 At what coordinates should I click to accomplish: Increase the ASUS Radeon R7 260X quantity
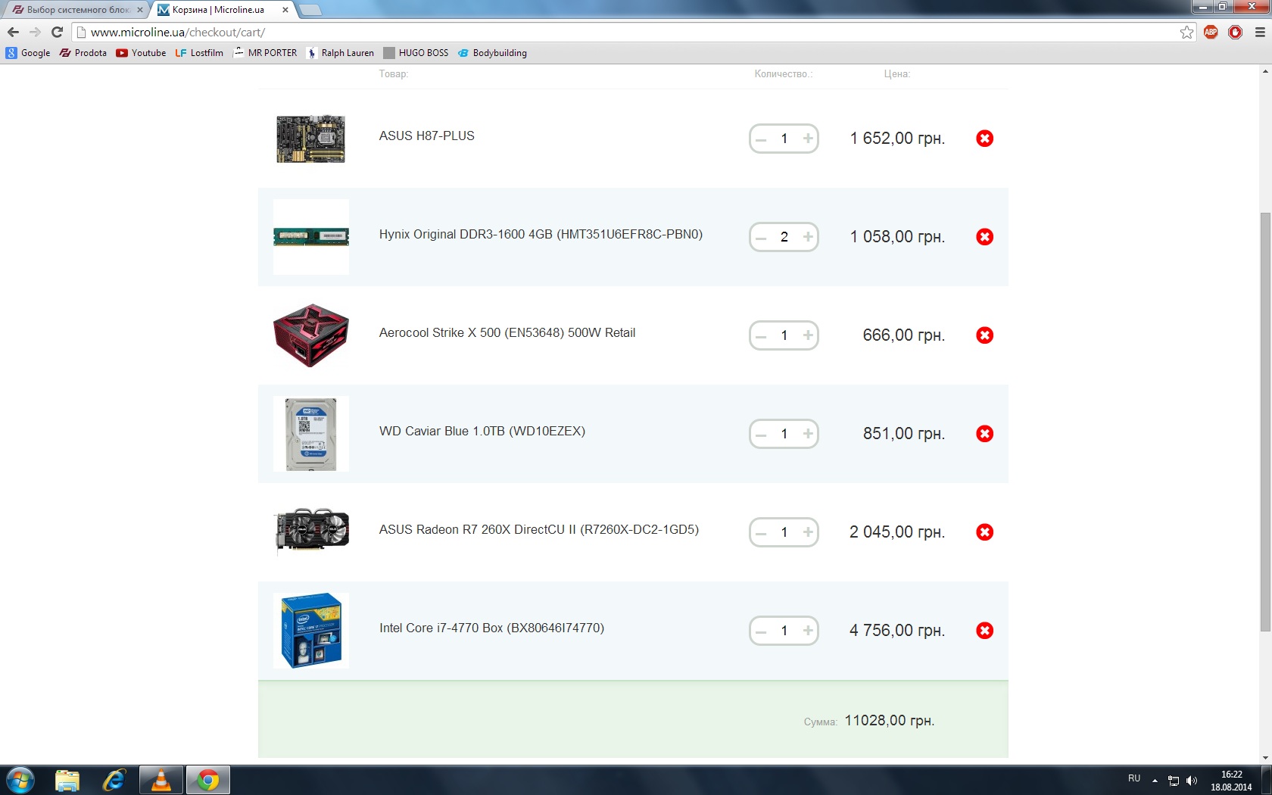coord(808,532)
